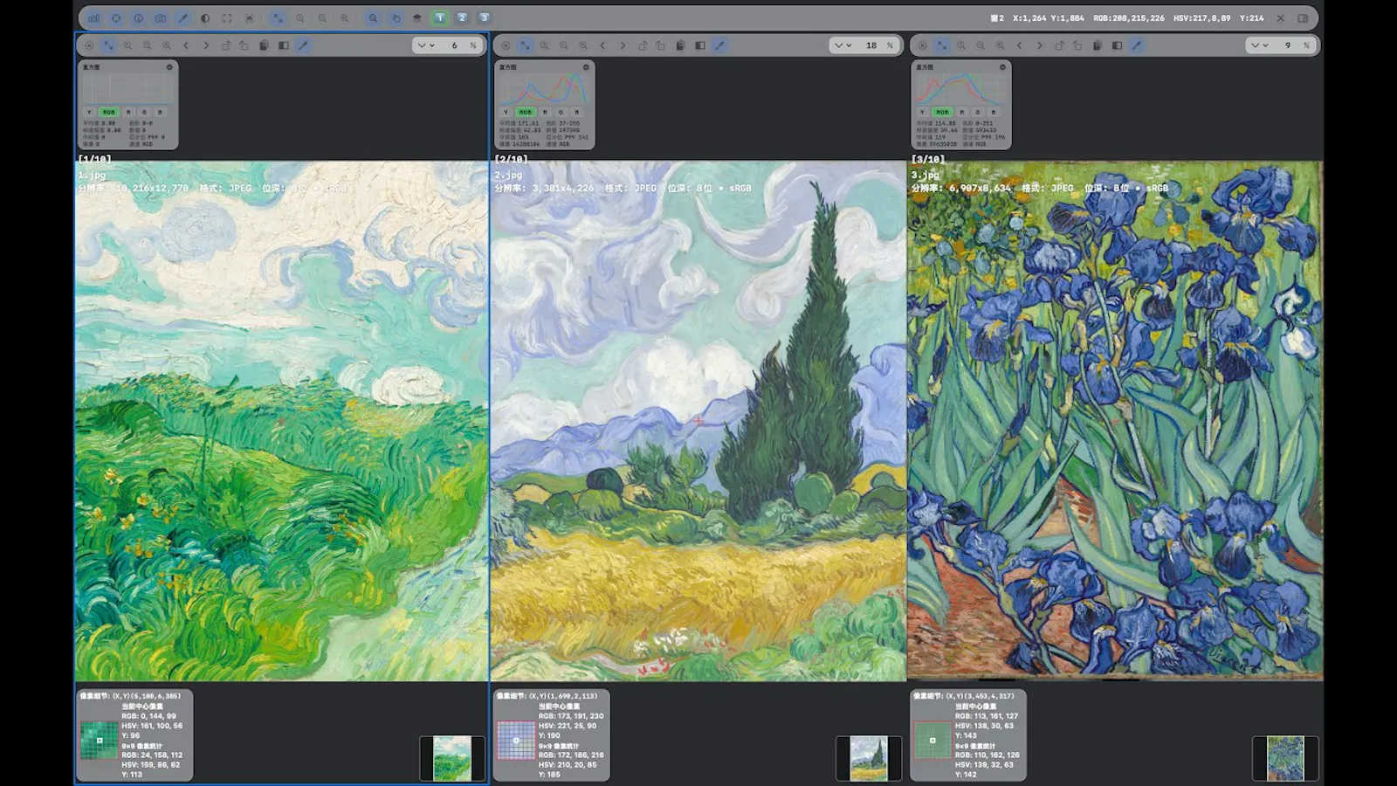Close the 3.jpg pane with its circled X icon
Screen dimensions: 1397x786
tap(922, 45)
